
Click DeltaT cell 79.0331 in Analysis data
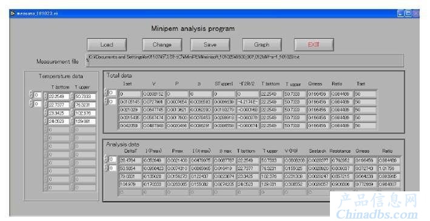pyautogui.click(x=130, y=176)
